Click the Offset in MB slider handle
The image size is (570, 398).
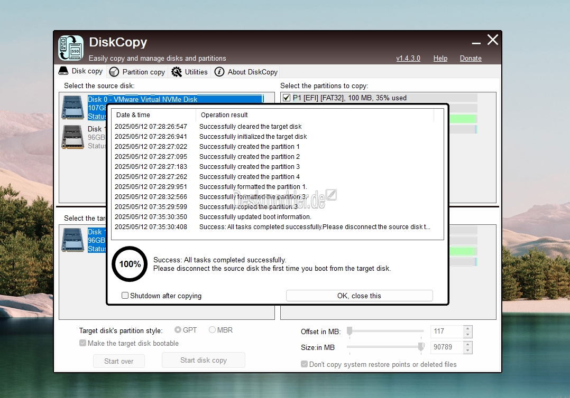click(x=350, y=331)
